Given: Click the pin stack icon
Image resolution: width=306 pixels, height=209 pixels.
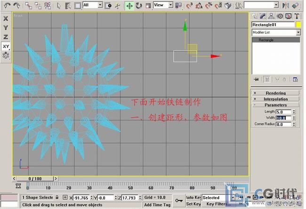Looking at the screenshot, I should click(256, 79).
